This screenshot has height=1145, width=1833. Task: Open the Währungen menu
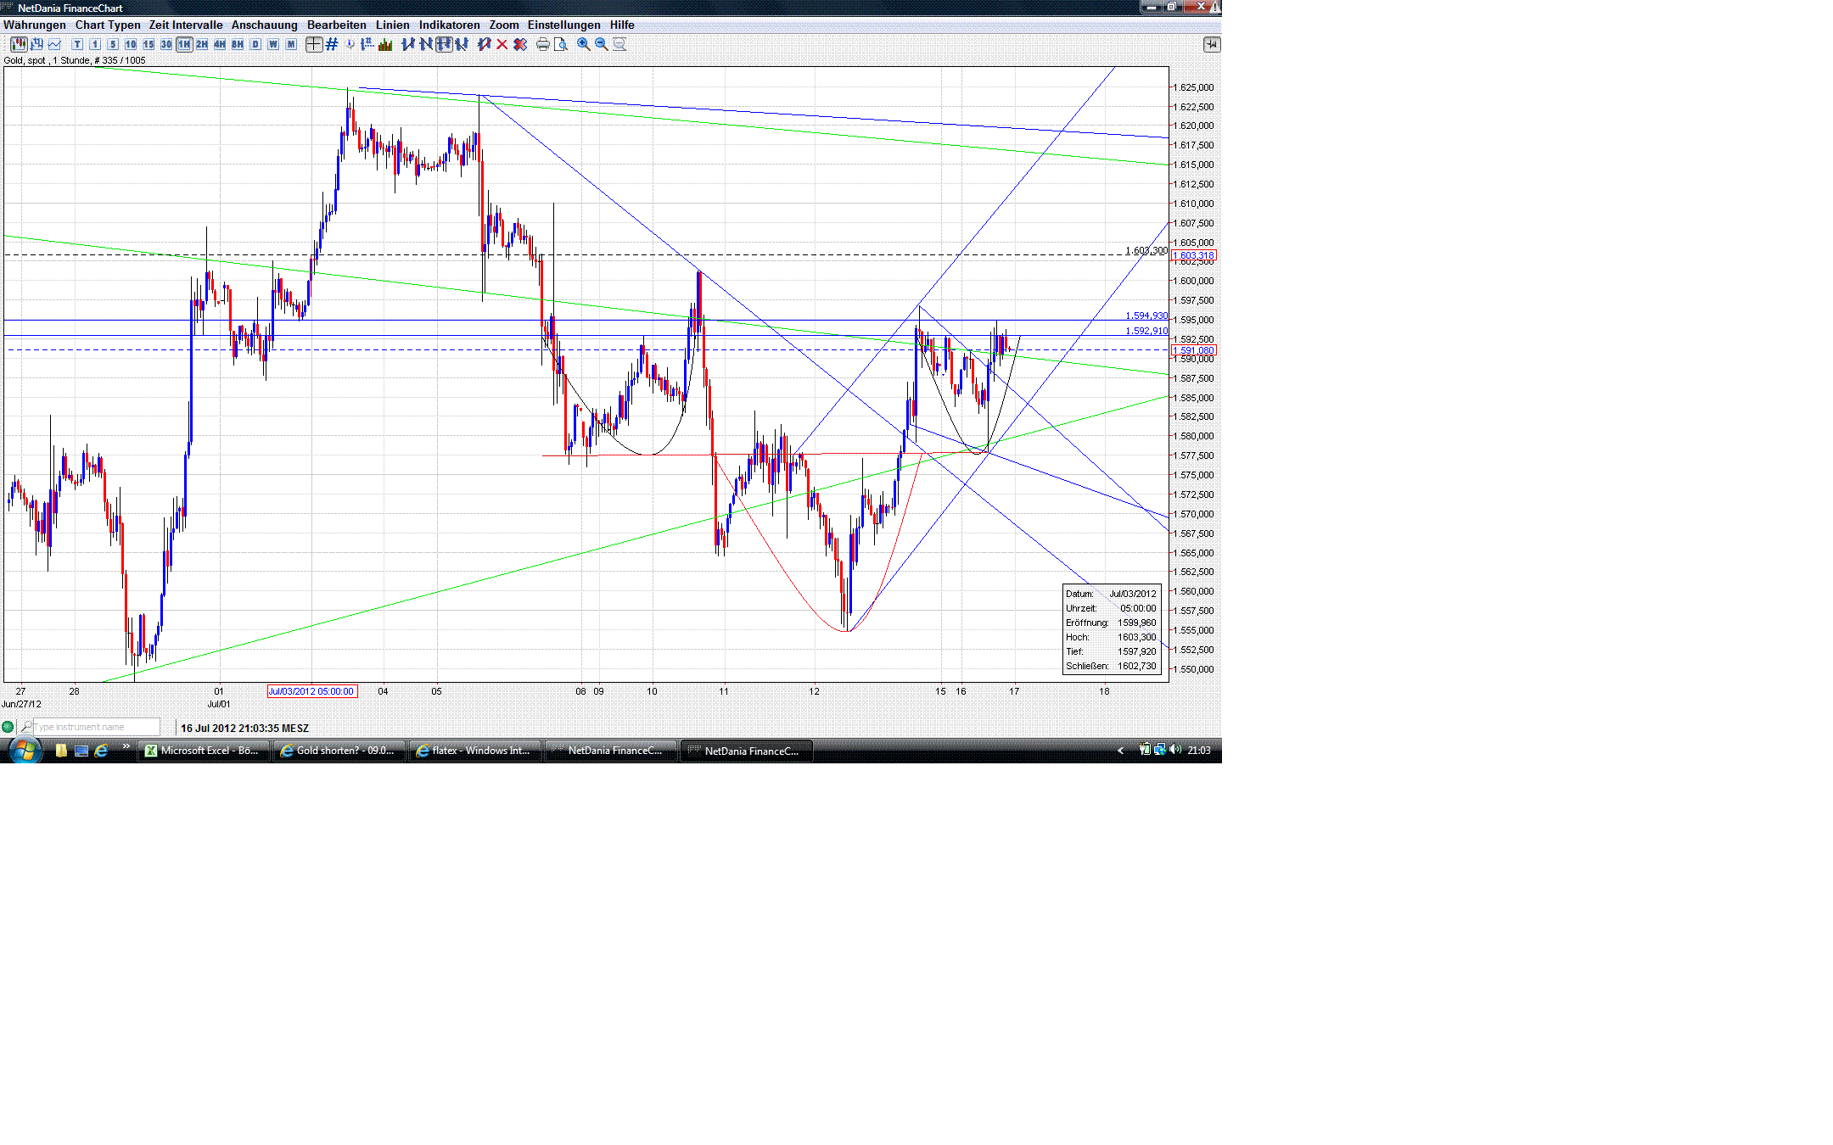(34, 25)
